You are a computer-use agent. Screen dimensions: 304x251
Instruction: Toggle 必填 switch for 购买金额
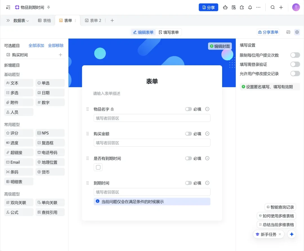coord(188,134)
